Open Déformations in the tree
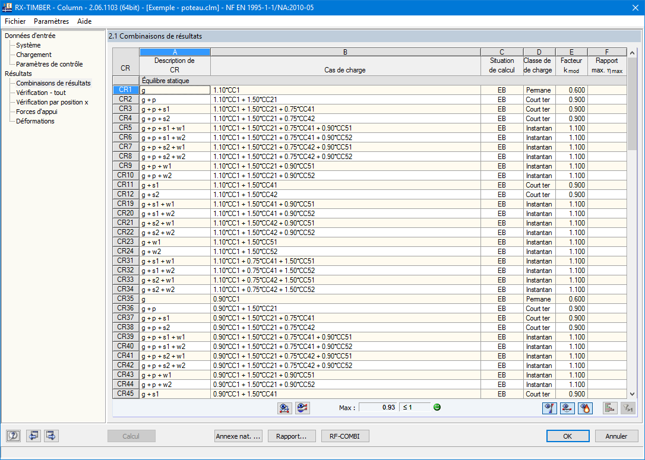Image resolution: width=645 pixels, height=460 pixels. (35, 121)
